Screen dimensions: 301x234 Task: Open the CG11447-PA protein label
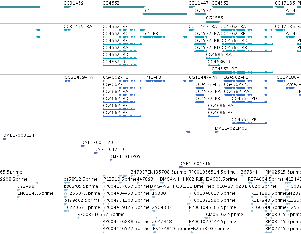pos(203,77)
